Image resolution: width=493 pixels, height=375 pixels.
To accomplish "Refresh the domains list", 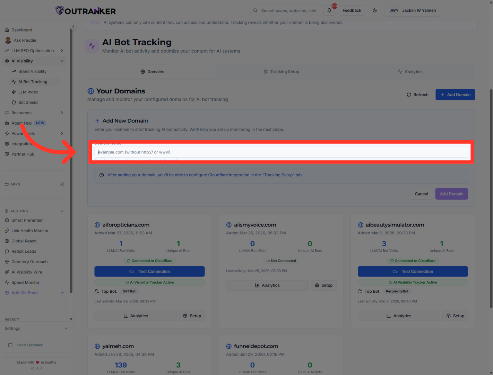I will point(418,94).
